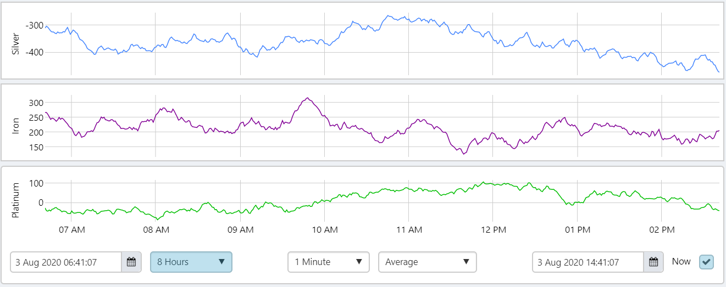Image resolution: width=726 pixels, height=287 pixels.
Task: Click the 12 PM time axis marker
Action: click(492, 229)
